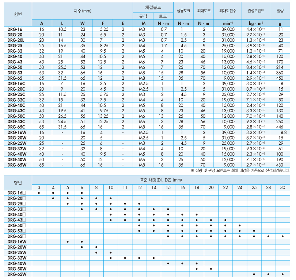Select the DRG-43□ label in the bore table
The width and height of the screenshot is (296, 280).
(x=16, y=220)
